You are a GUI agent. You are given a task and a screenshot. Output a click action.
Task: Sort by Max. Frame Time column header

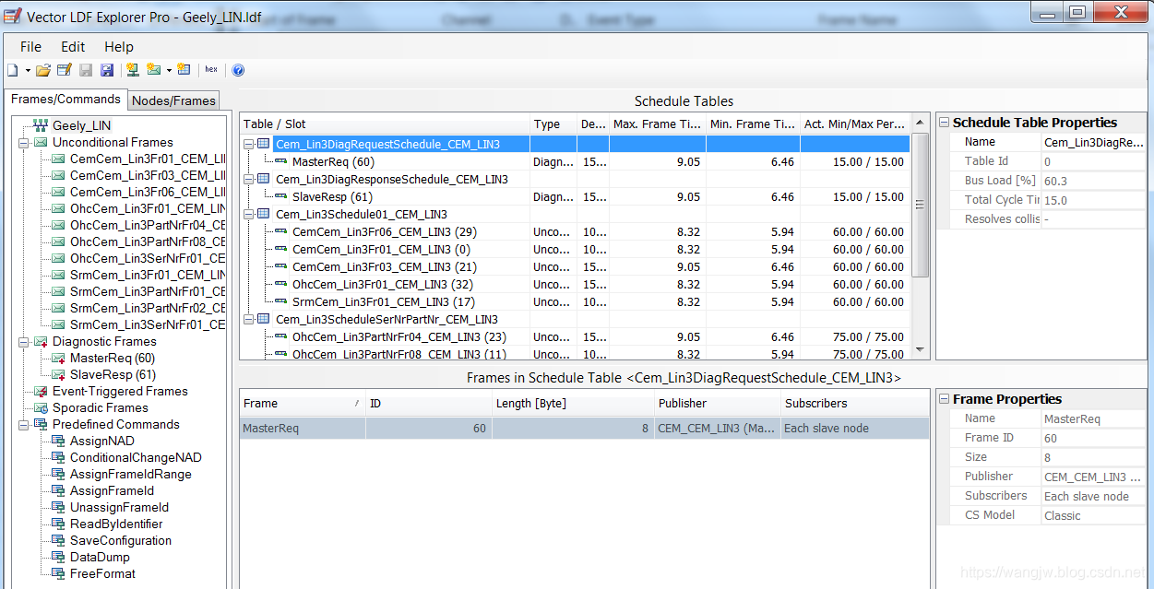click(x=658, y=124)
